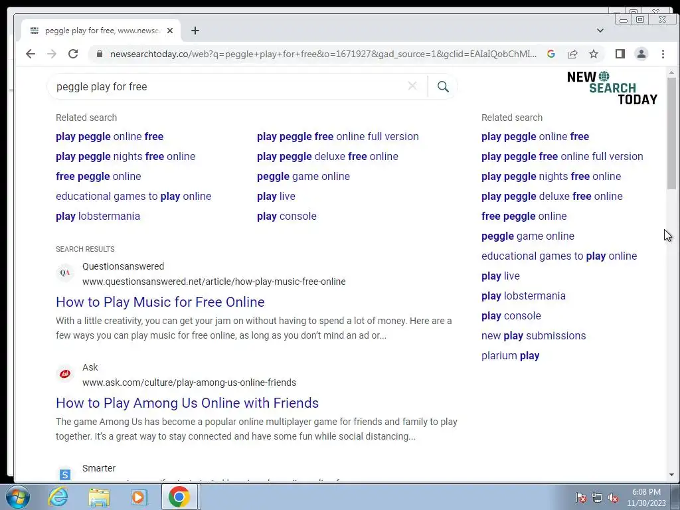Click the scrollbar down arrow
Screen dimensions: 680x510
click(x=672, y=475)
